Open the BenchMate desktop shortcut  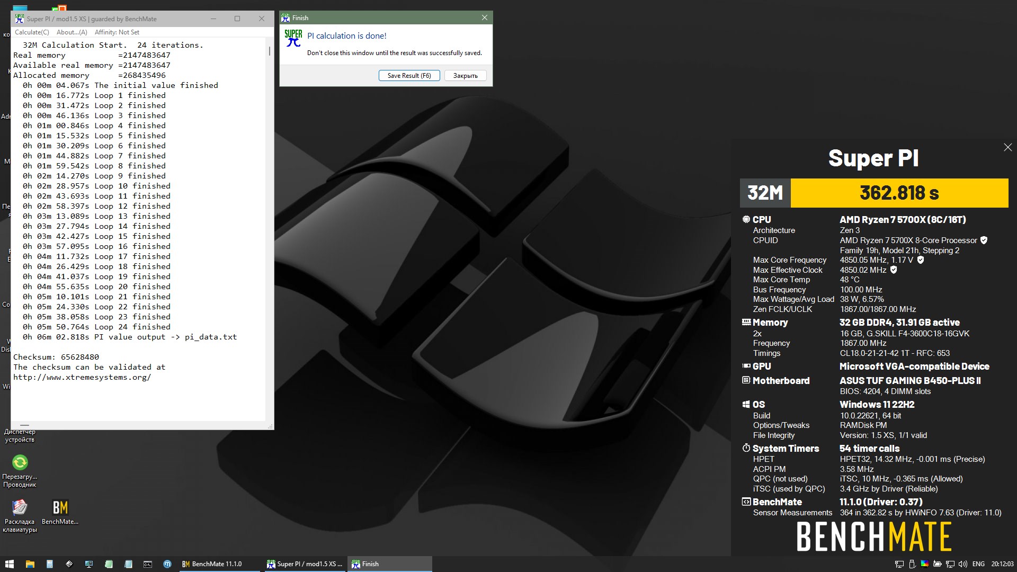pos(60,512)
